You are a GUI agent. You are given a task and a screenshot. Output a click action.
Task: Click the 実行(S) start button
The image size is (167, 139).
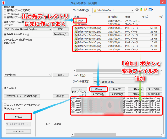[x=18, y=117]
